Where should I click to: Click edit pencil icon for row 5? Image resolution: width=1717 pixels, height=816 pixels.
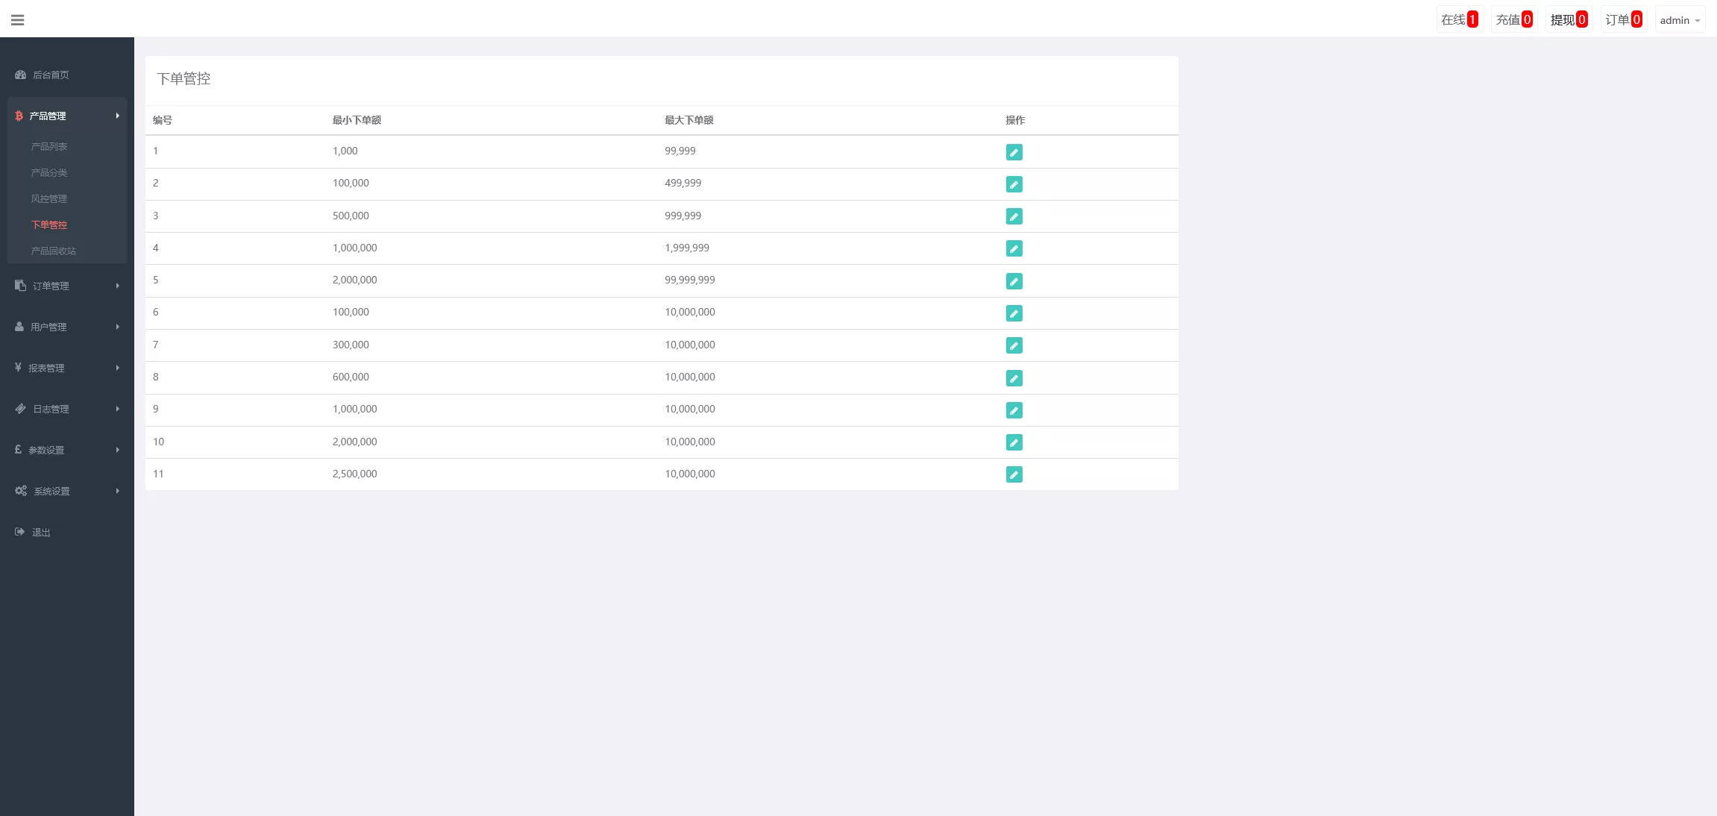(x=1014, y=281)
